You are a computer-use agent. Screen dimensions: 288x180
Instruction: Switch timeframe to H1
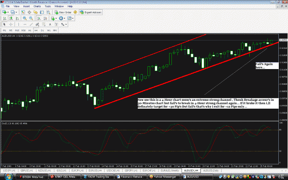tap(30, 30)
